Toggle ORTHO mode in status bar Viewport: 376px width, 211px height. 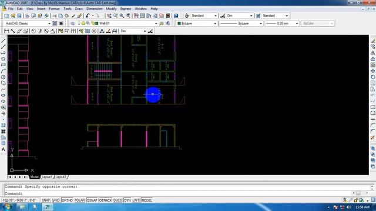tap(67, 200)
